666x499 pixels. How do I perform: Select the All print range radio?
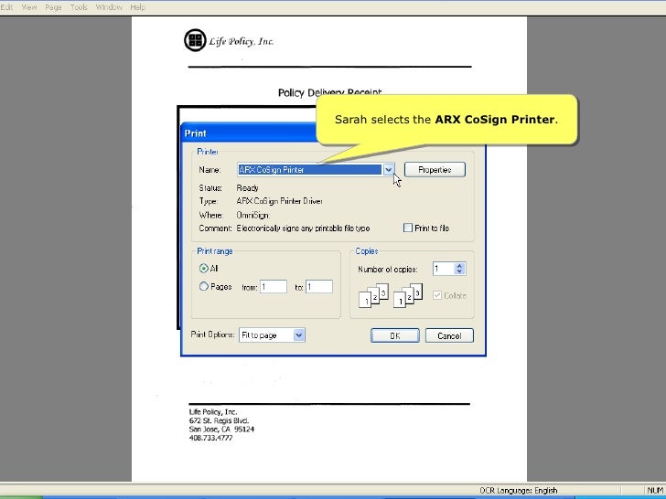tap(204, 268)
